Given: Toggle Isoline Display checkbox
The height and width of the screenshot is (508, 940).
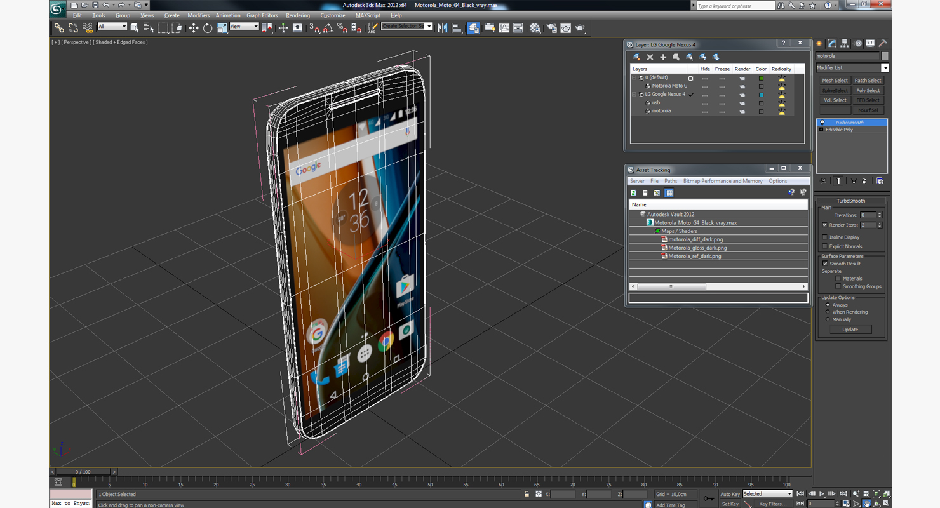Looking at the screenshot, I should click(x=825, y=237).
